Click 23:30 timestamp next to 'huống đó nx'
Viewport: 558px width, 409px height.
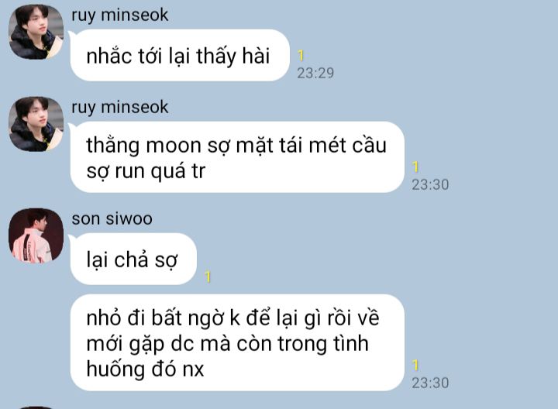(430, 383)
